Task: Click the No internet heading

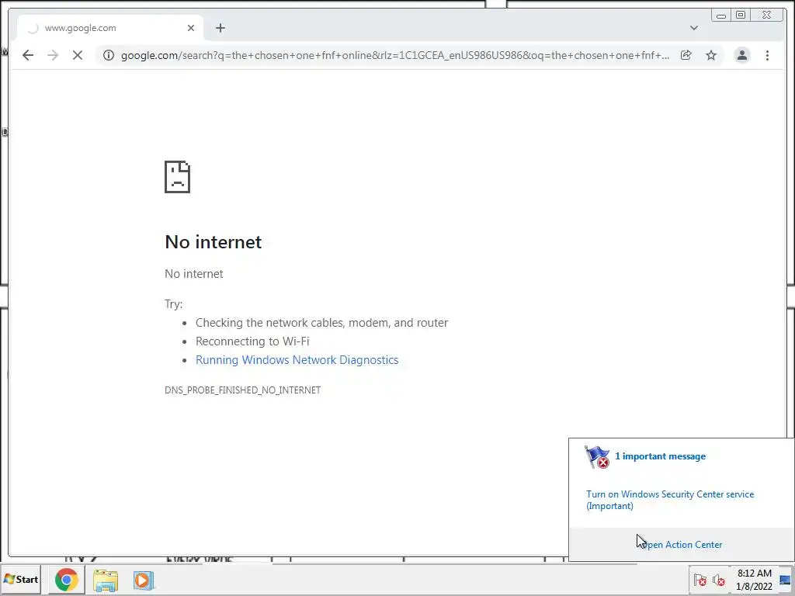Action: coord(213,242)
